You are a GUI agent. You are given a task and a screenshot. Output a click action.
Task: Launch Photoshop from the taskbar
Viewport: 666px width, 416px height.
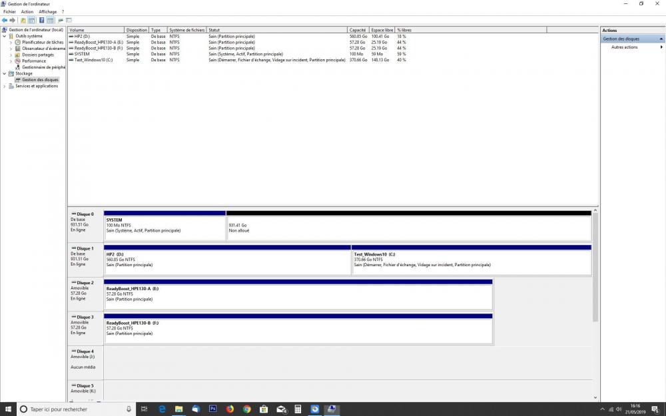(213, 409)
